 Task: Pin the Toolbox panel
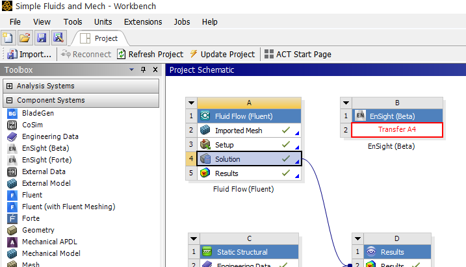click(x=143, y=70)
